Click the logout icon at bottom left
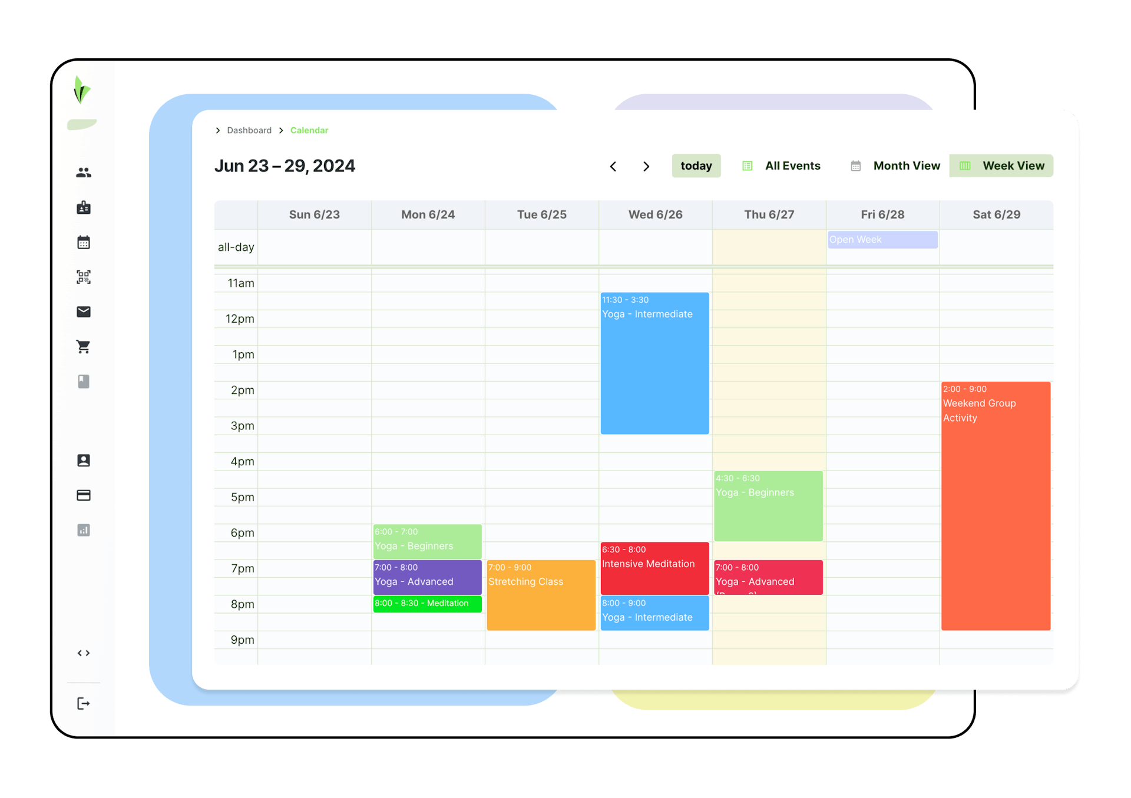Viewport: 1131px width, 798px height. (x=84, y=703)
